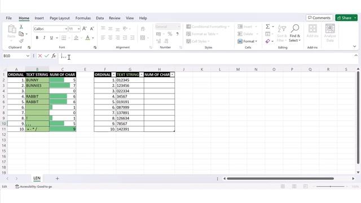Viewport: 361px width, 203px height.
Task: Click the Align Left icon
Action: click(103, 38)
